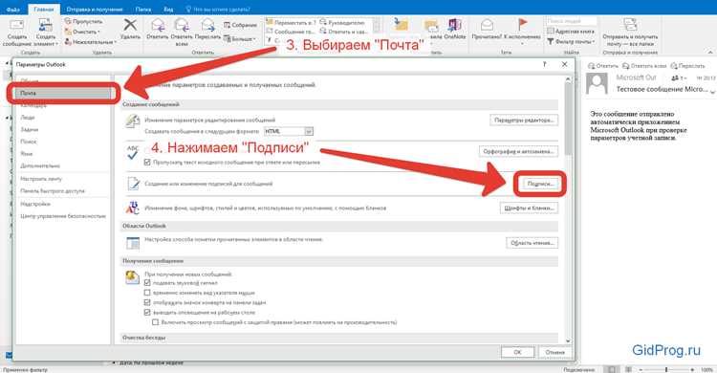717x373 pixels.
Task: Open the Фильтр почты dropdown
Action: (x=571, y=42)
